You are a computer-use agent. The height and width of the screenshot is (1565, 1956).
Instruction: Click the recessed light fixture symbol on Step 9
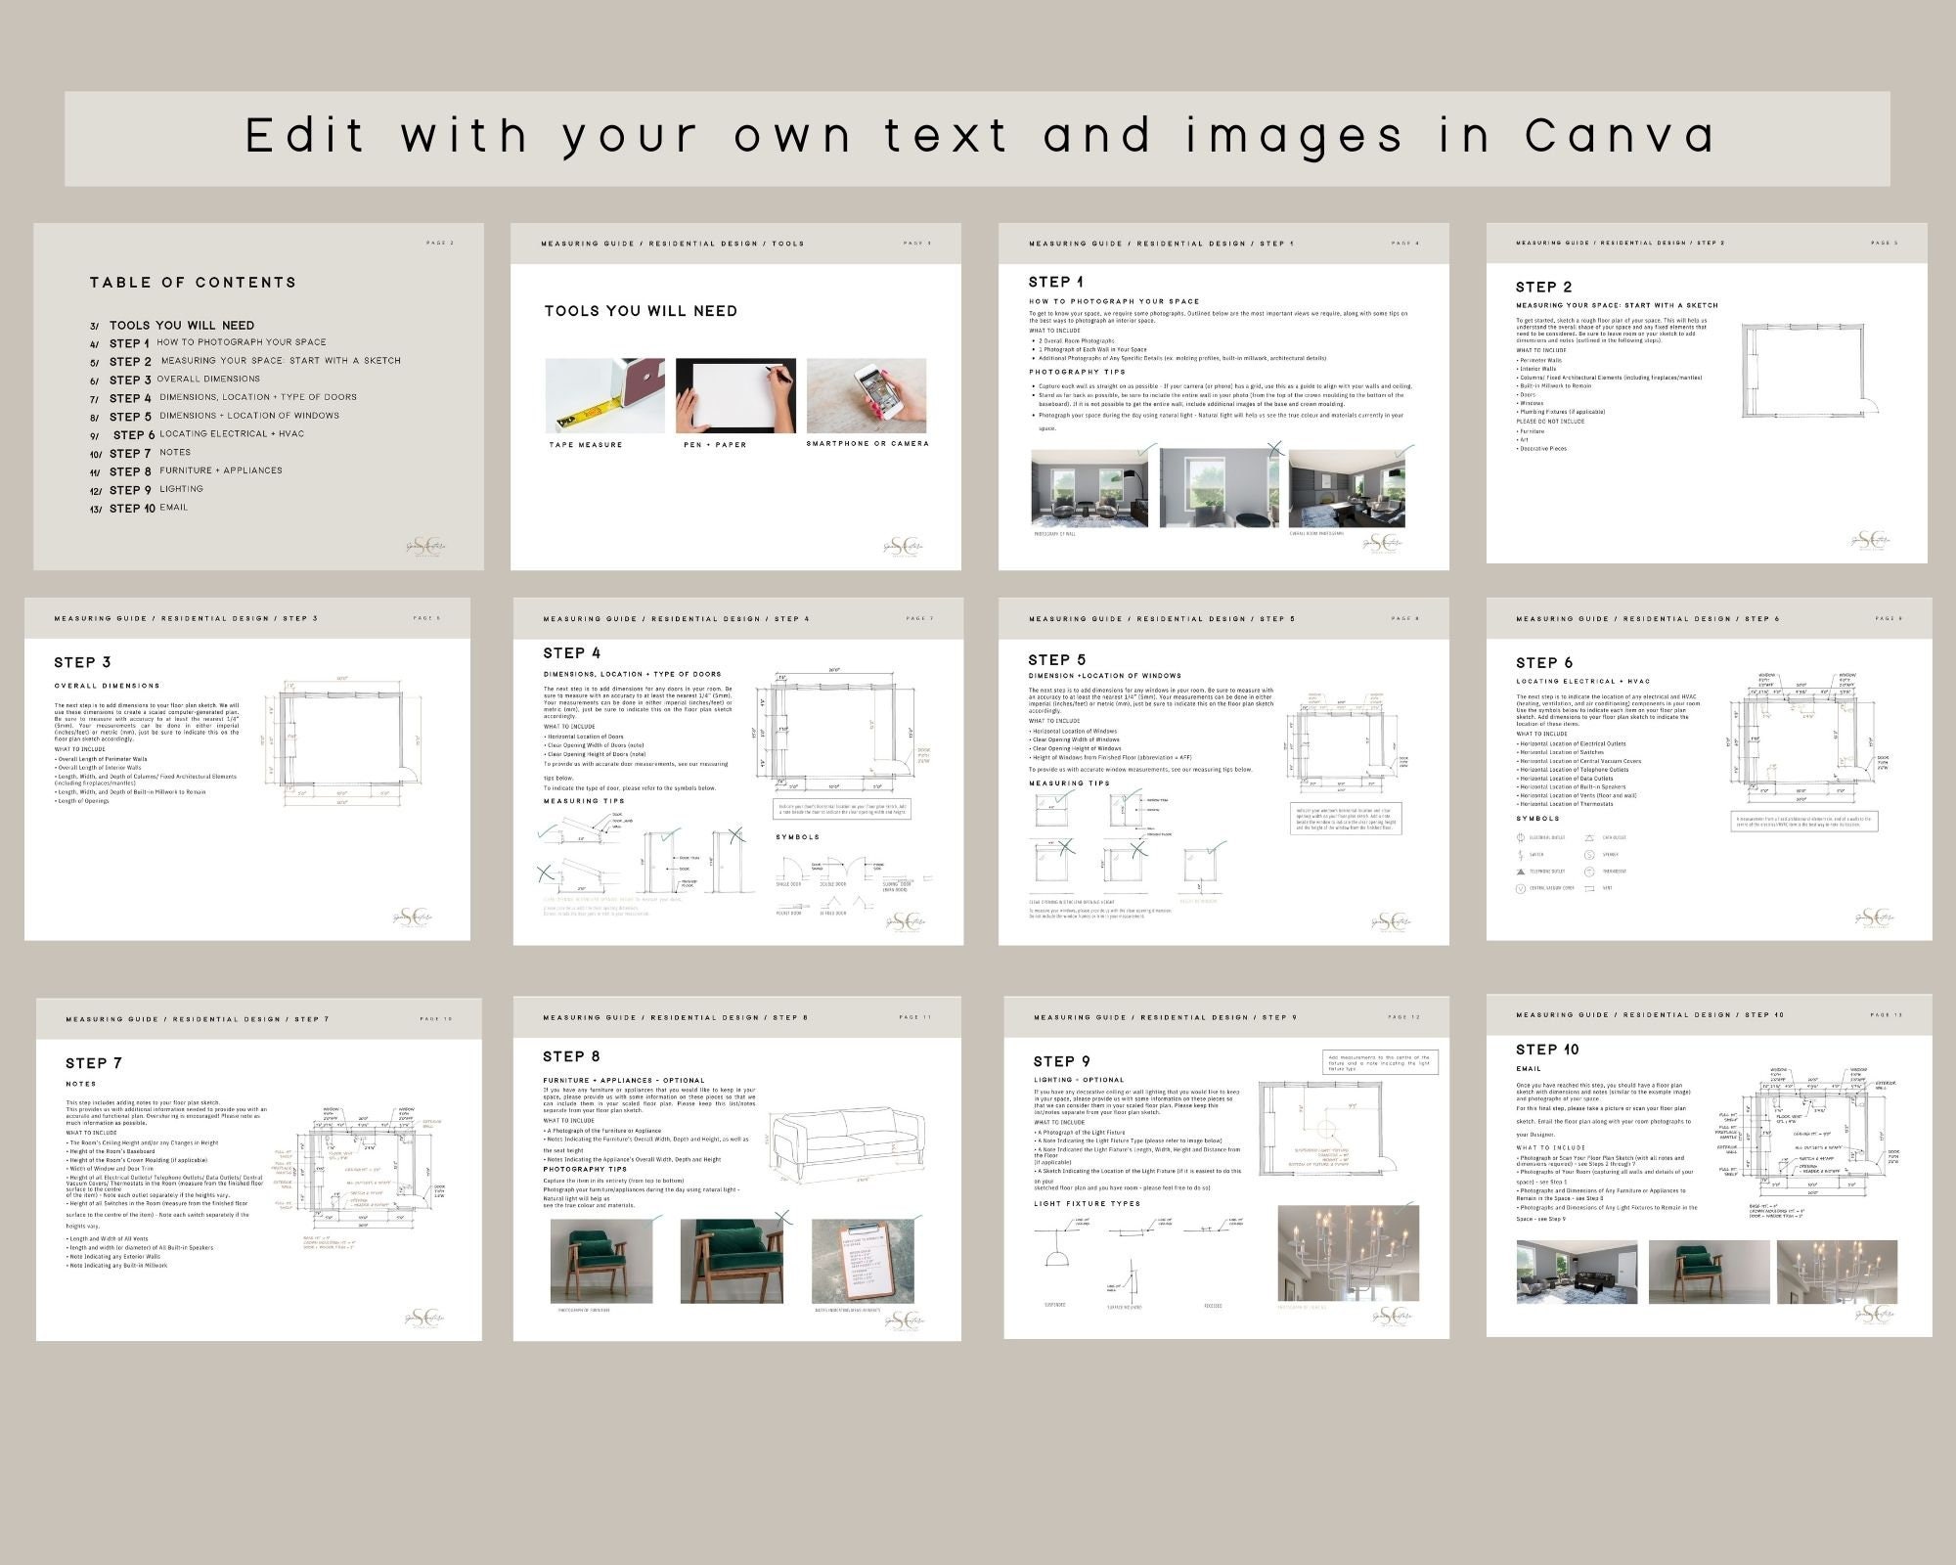(1206, 1230)
